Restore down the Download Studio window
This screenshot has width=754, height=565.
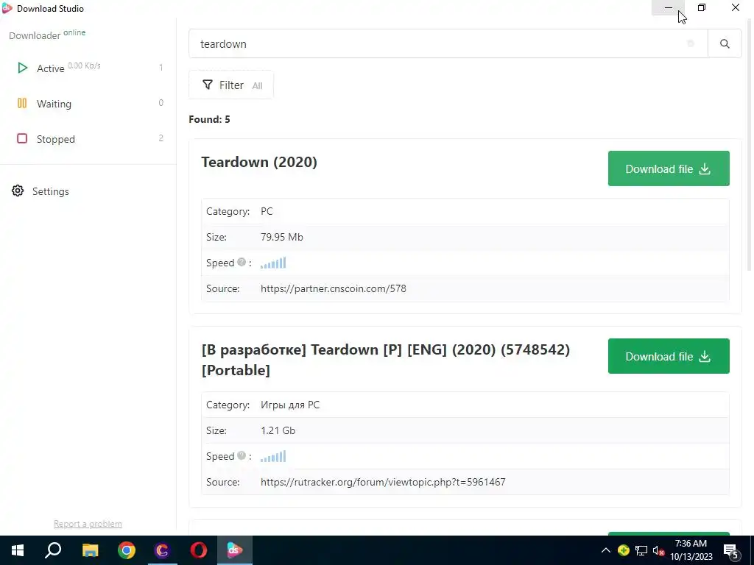click(702, 7)
